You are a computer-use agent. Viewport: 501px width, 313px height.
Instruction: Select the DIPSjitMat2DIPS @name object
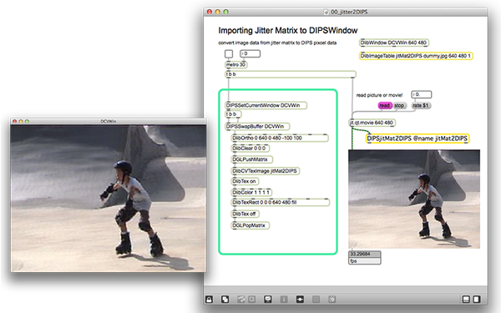417,139
